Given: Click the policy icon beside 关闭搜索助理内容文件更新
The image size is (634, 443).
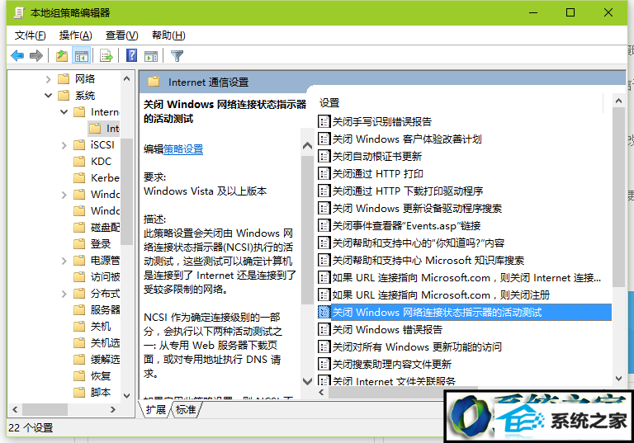Looking at the screenshot, I should [x=324, y=364].
